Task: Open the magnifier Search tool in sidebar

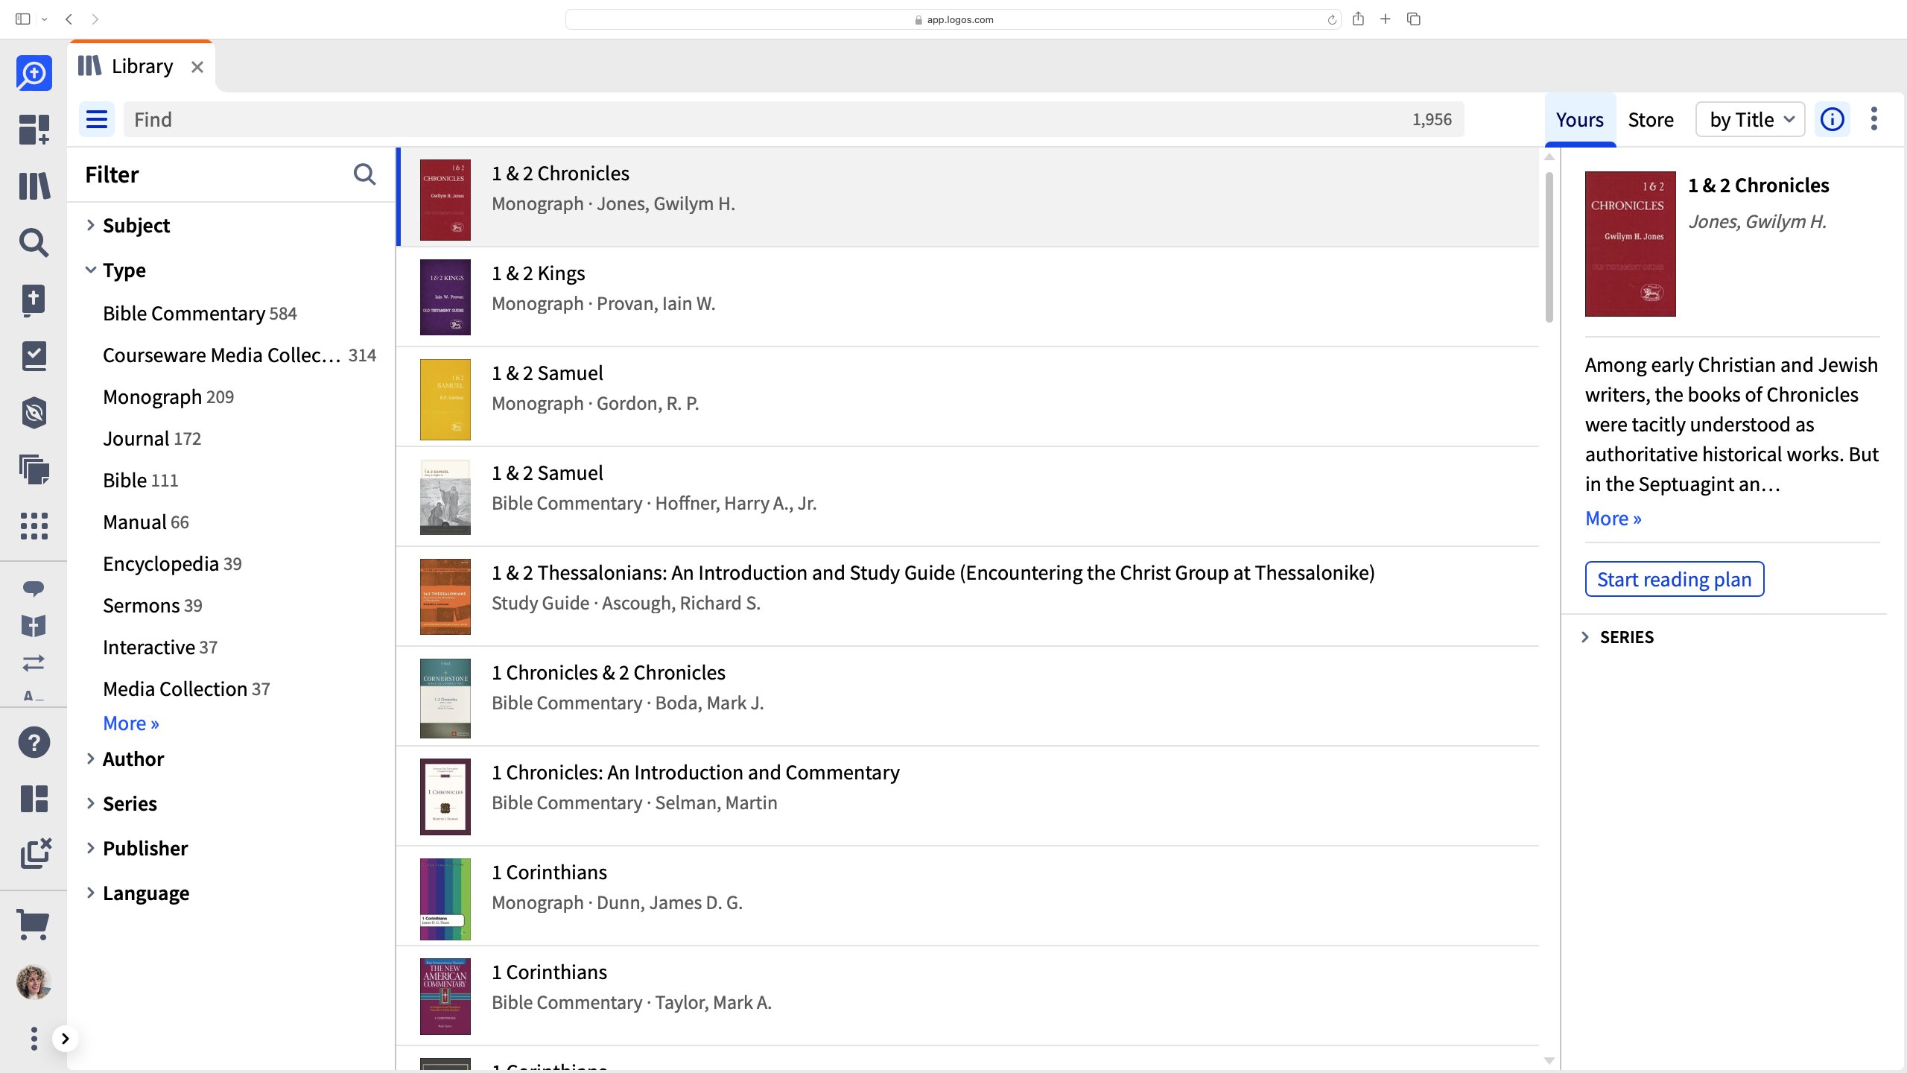Action: point(34,243)
